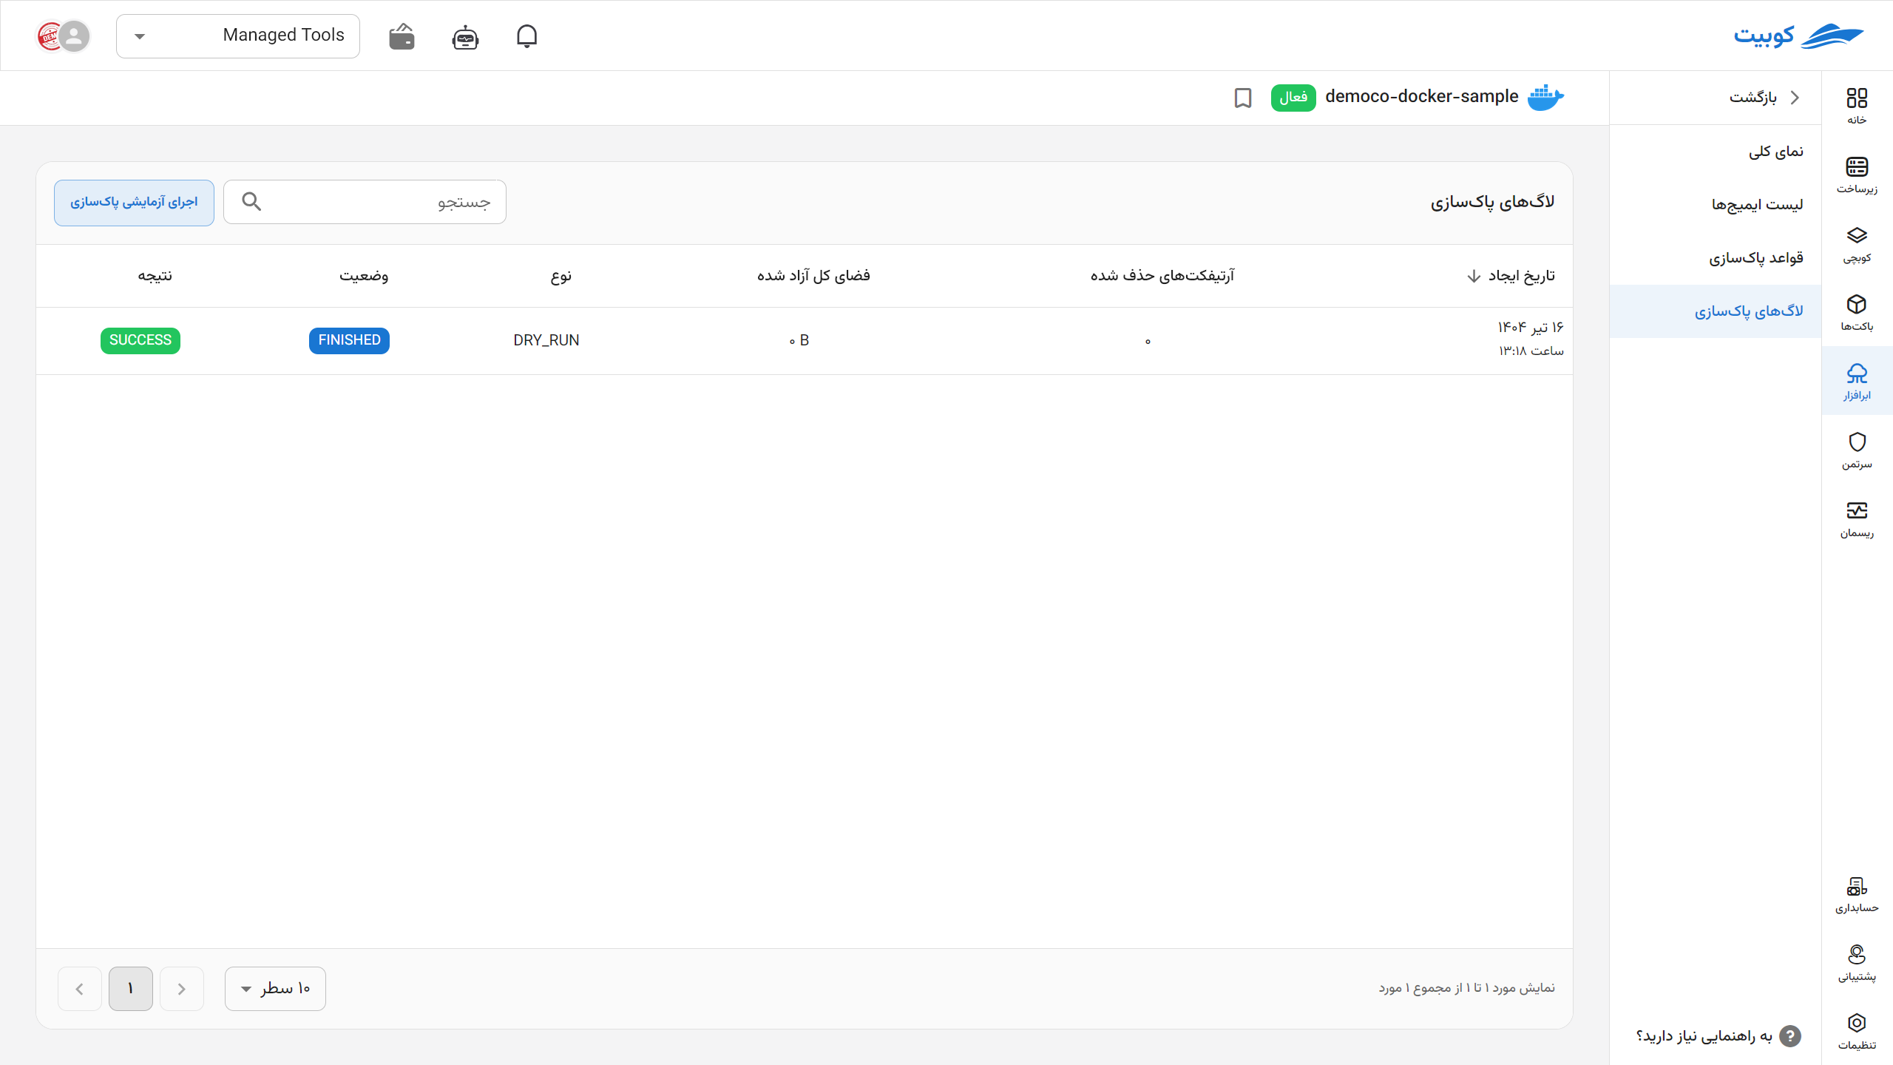Open کوبچی in sidebar
The height and width of the screenshot is (1065, 1893).
[x=1857, y=244]
